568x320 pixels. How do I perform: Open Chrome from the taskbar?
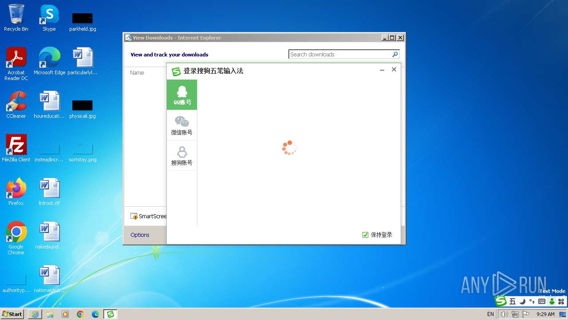point(80,314)
